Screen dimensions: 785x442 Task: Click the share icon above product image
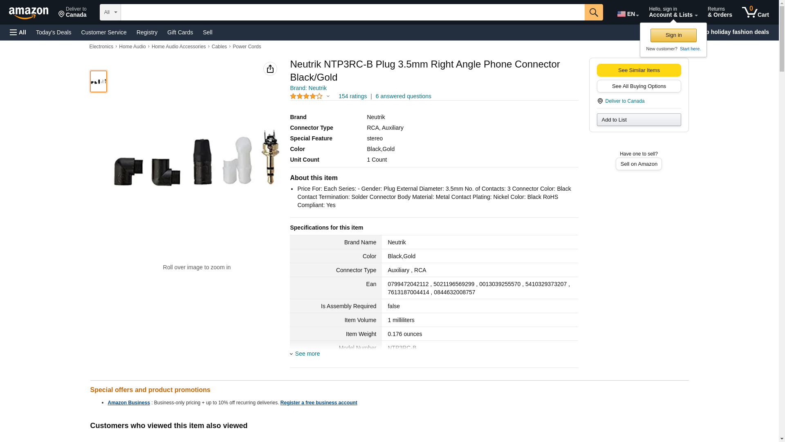[270, 69]
